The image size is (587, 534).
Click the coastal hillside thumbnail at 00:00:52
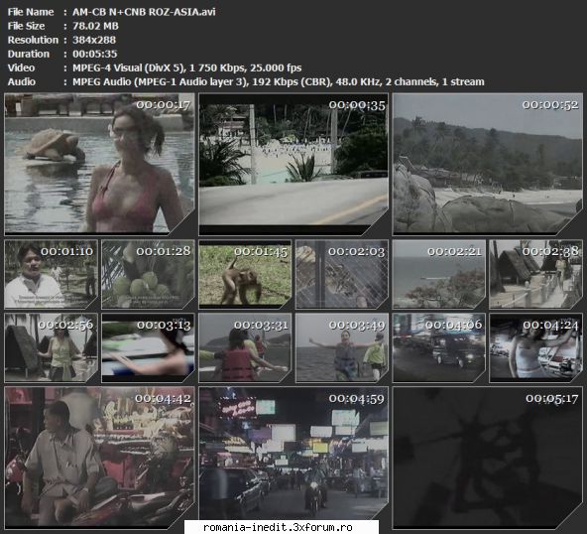488,164
